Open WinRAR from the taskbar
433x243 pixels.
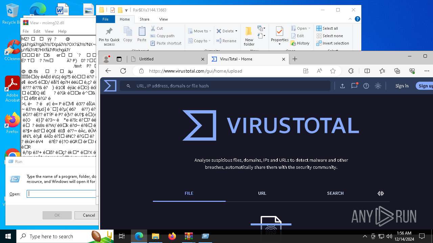pyautogui.click(x=188, y=236)
